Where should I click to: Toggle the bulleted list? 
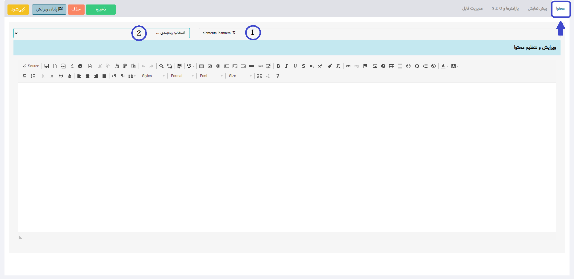(x=33, y=76)
